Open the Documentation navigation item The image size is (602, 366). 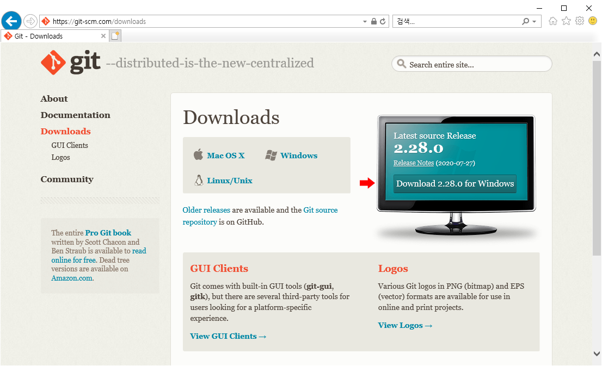coord(75,115)
